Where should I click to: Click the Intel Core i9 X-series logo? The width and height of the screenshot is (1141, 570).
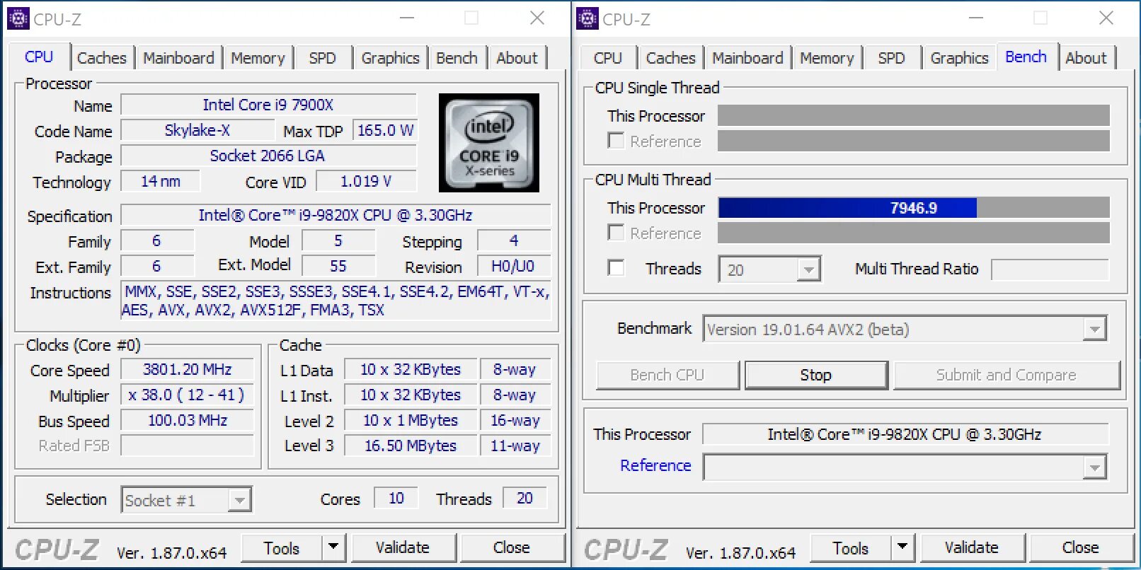click(x=489, y=143)
